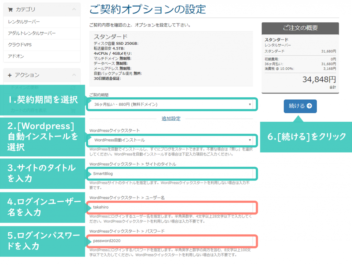Click the shopping cart icon beside カテゴリ
This screenshot has height=265, width=352.
point(10,10)
